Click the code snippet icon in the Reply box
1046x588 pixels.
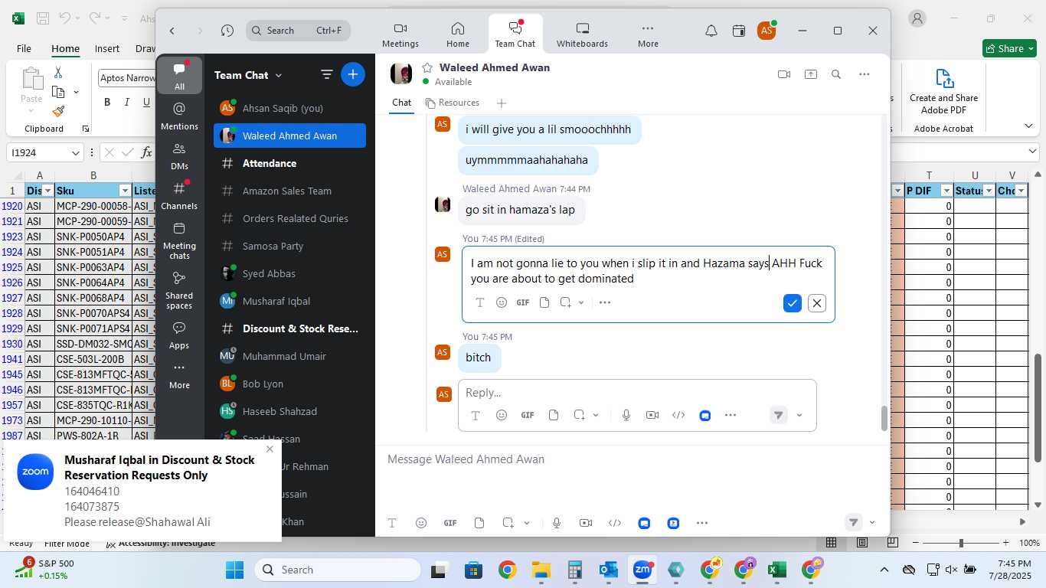678,415
